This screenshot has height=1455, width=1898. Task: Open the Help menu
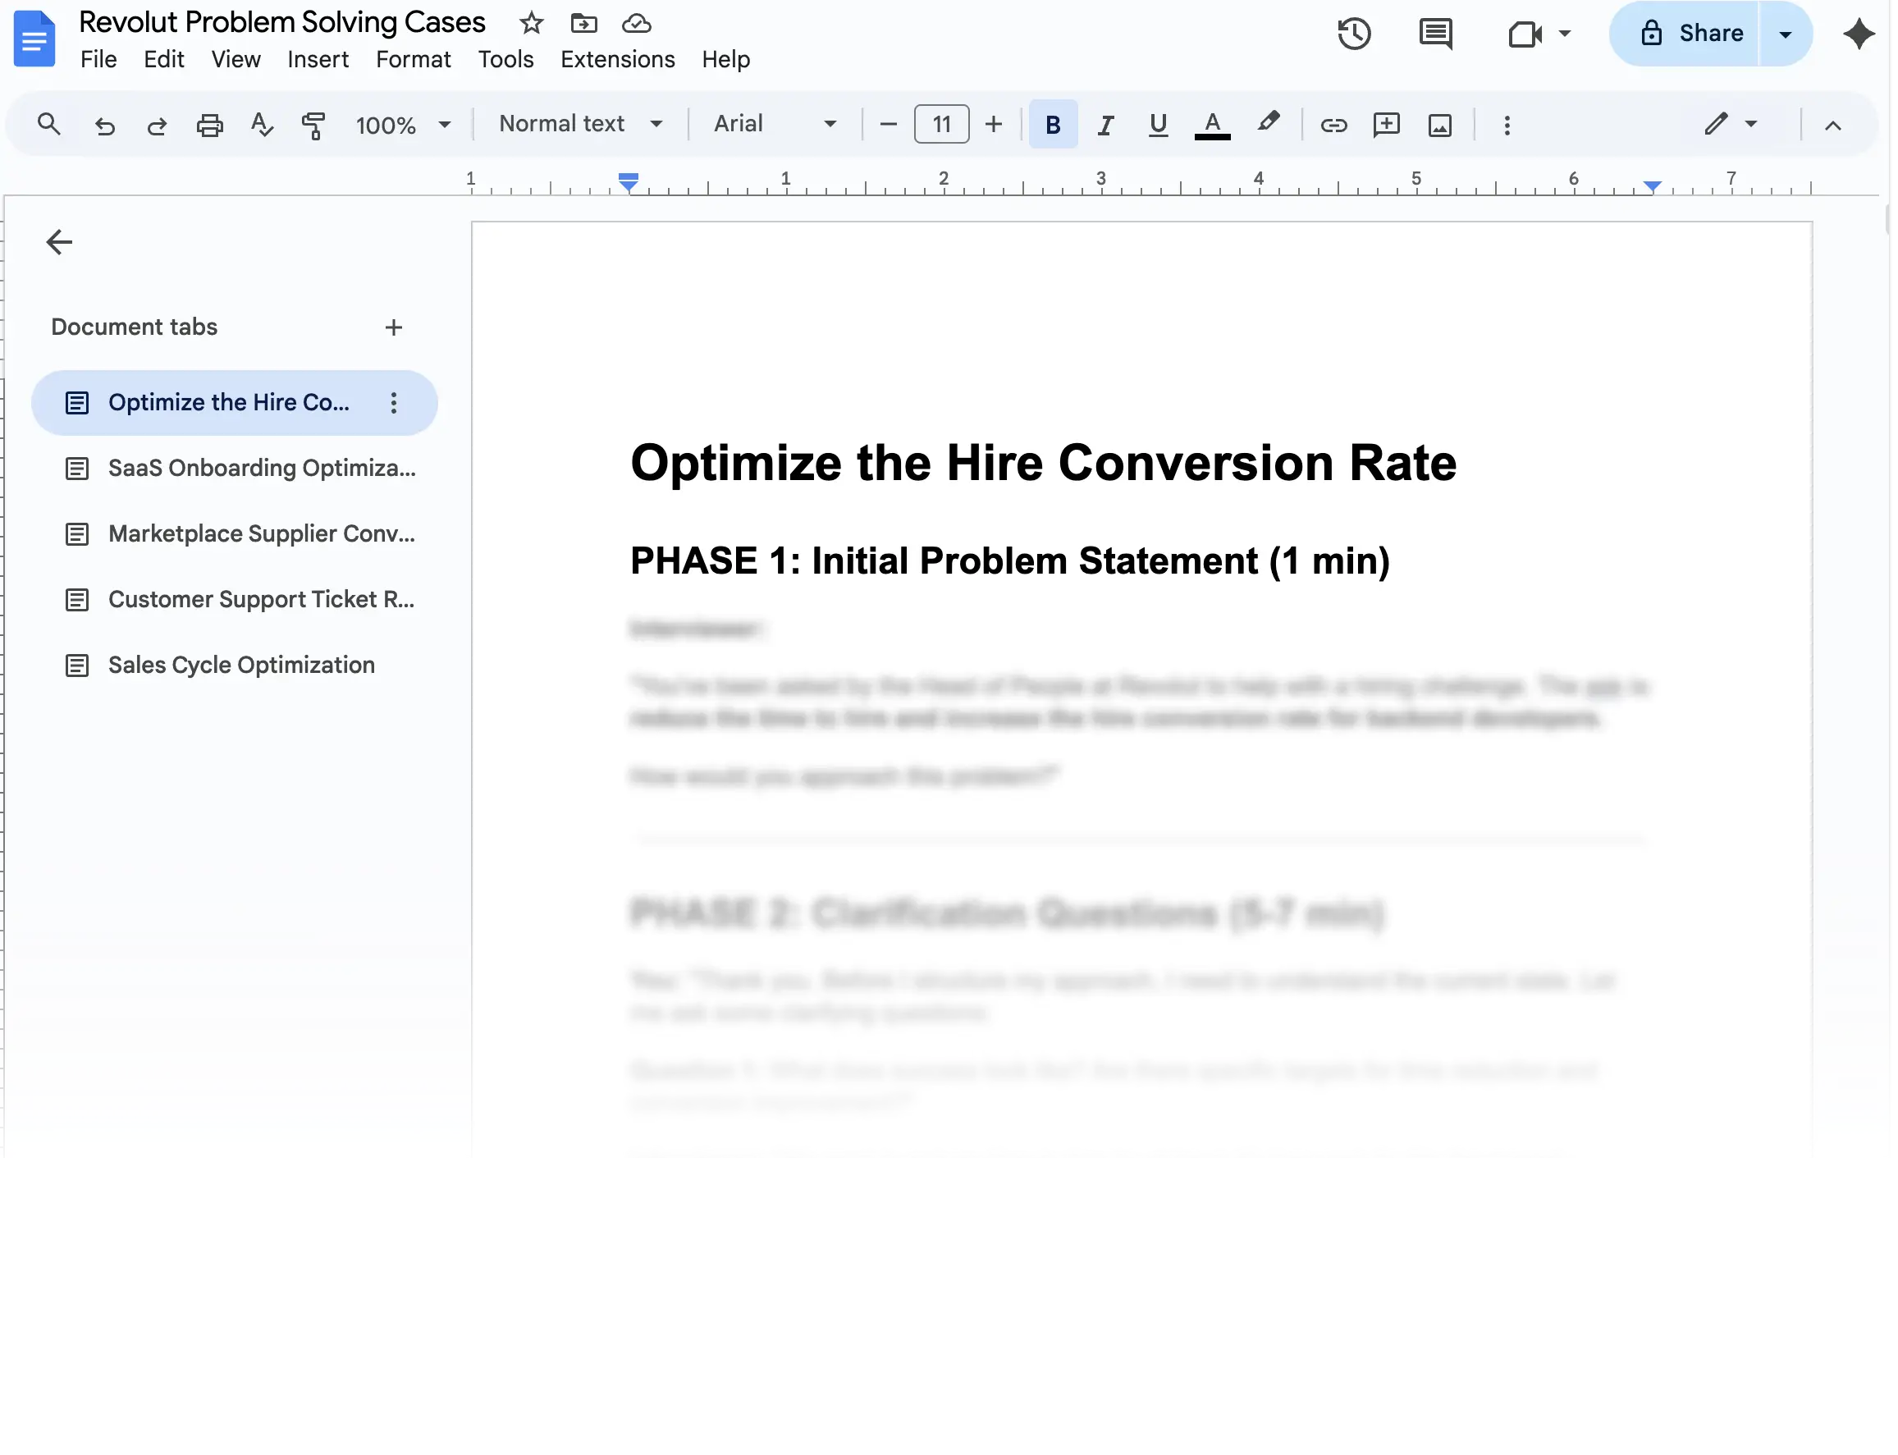coord(725,59)
